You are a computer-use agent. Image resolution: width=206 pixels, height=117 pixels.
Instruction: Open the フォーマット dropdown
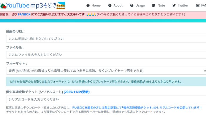point(106,71)
